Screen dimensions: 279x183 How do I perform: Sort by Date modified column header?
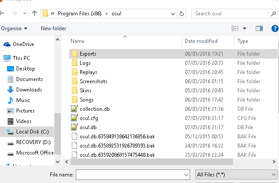(201, 41)
